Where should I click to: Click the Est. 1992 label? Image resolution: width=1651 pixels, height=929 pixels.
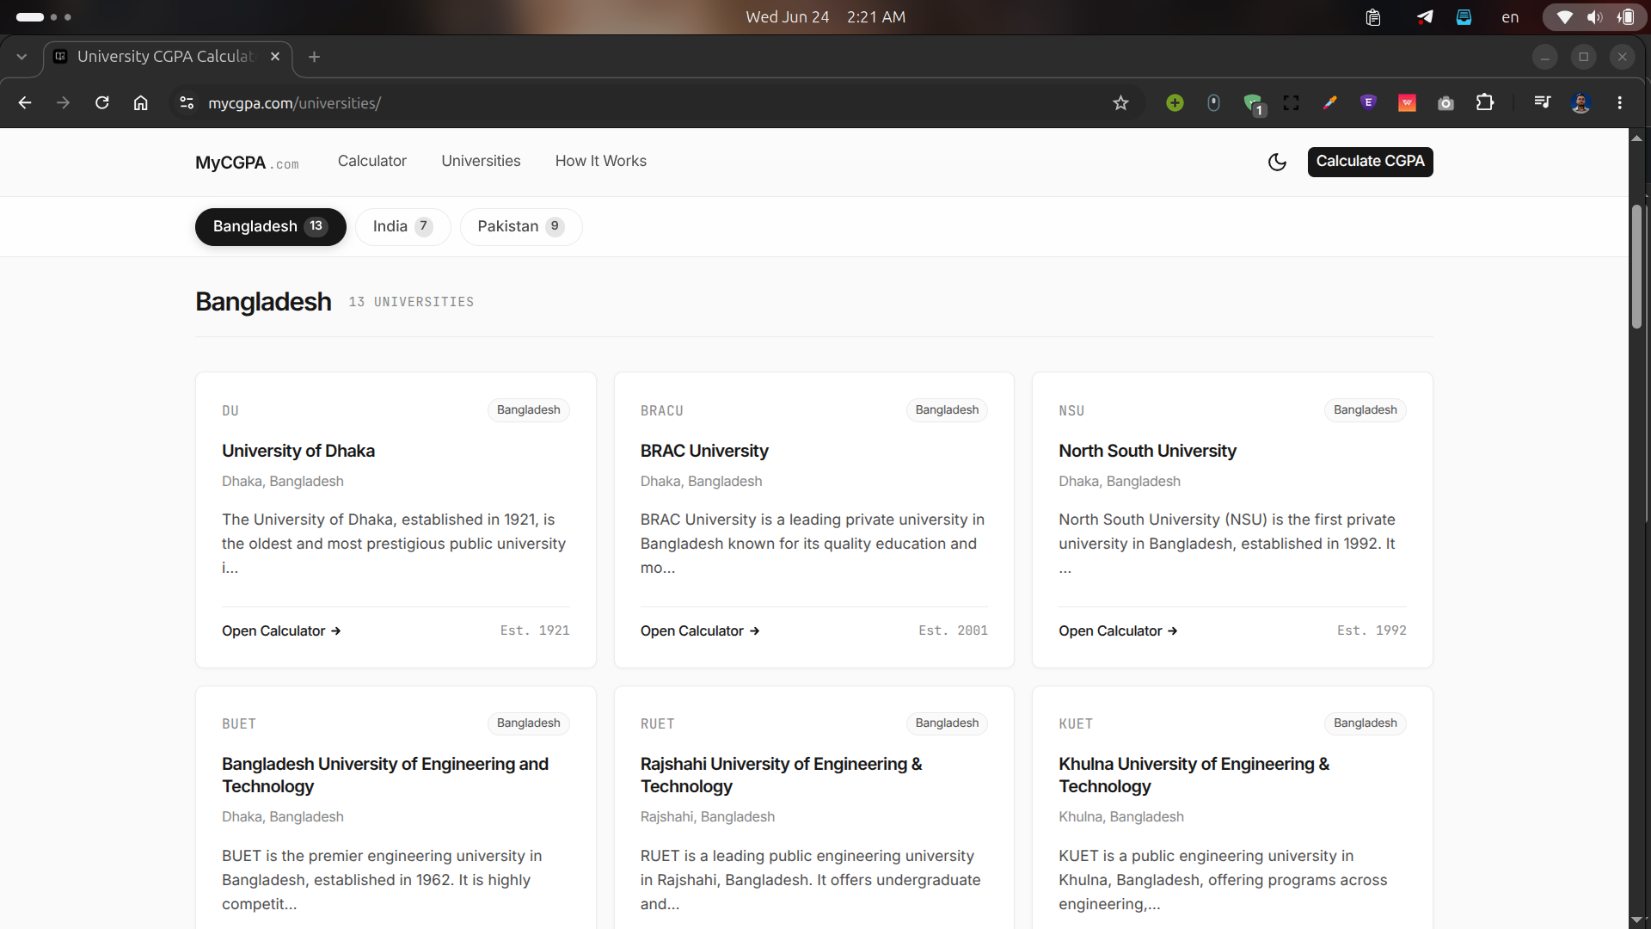(1372, 631)
